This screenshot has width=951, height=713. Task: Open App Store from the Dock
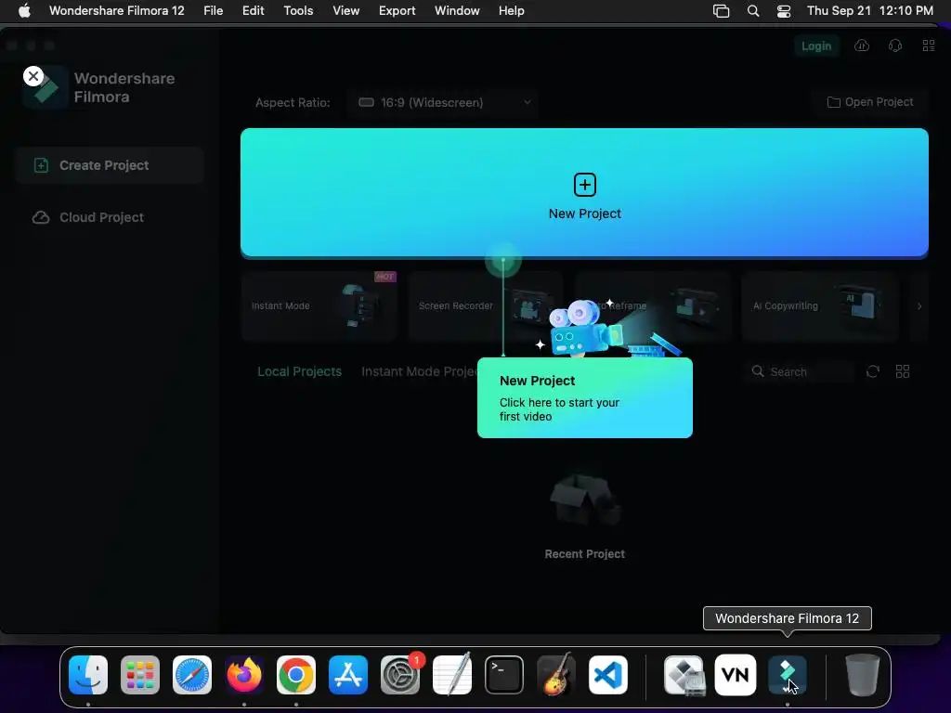pos(348,675)
